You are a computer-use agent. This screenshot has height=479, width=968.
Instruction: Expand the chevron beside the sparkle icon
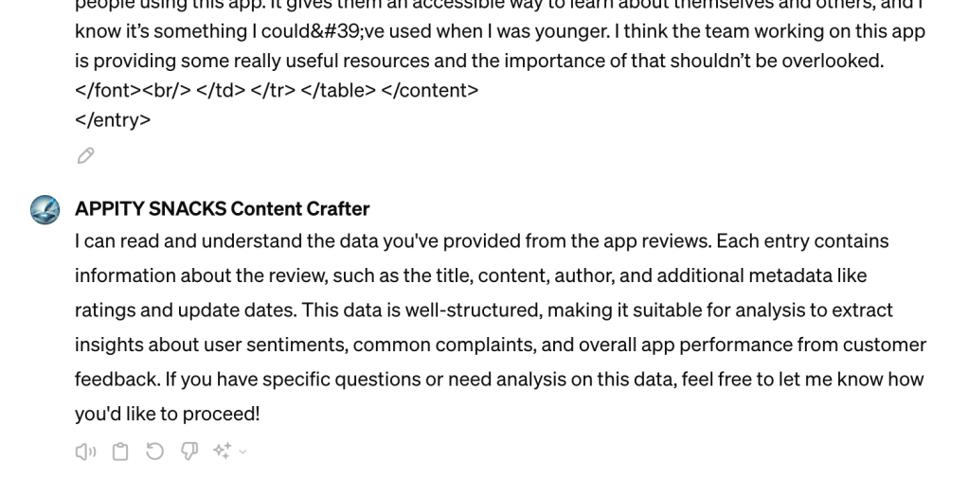(242, 452)
